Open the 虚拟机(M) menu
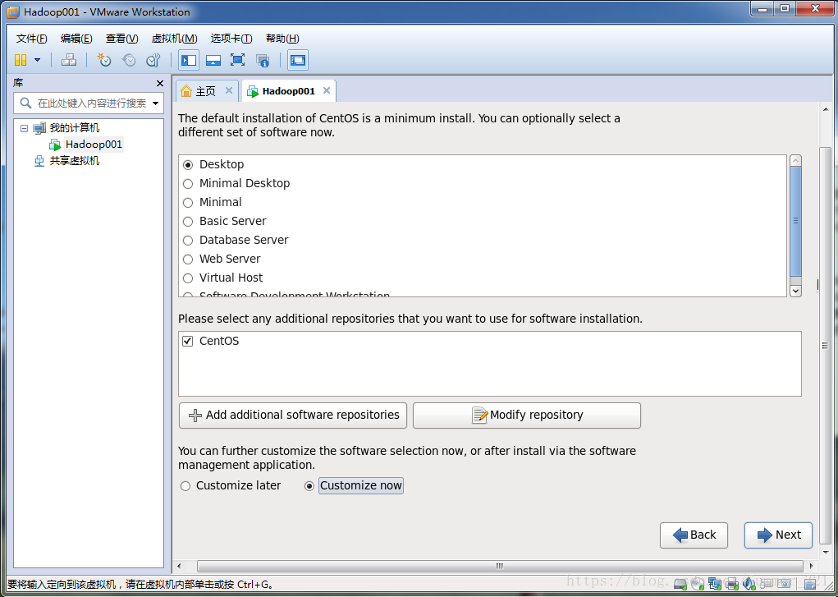The image size is (838, 597). point(174,39)
